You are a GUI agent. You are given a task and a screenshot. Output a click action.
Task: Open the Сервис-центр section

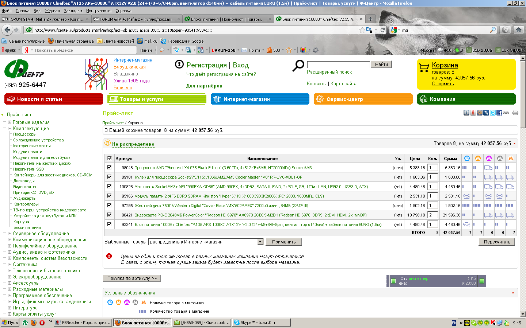[x=363, y=99]
